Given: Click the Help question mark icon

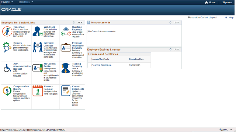Looking at the screenshot, I should (226, 18).
